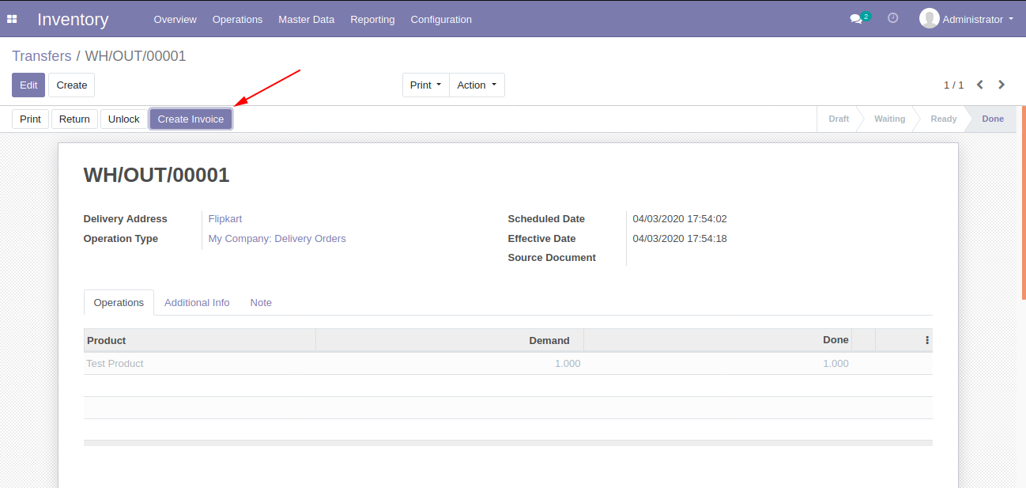Click the Return button
Image resolution: width=1026 pixels, height=488 pixels.
coord(74,119)
